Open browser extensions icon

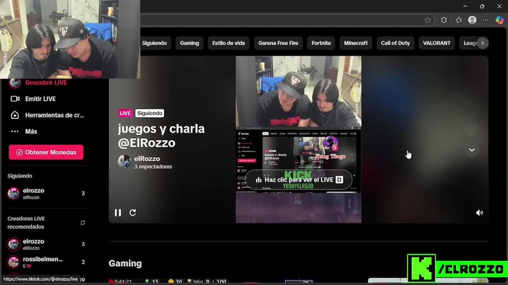444,20
